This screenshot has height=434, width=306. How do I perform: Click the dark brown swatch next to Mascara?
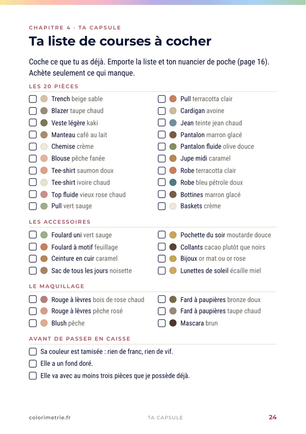tap(173, 323)
